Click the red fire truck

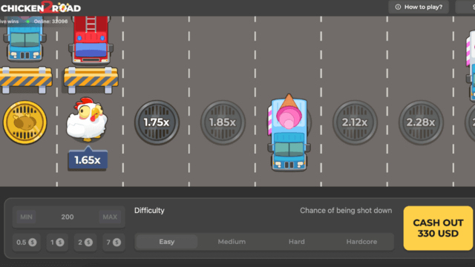pos(91,40)
